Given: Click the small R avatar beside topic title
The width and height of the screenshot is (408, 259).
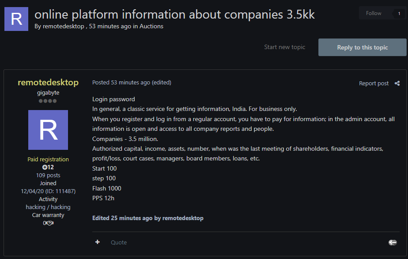Looking at the screenshot, I should click(x=16, y=19).
